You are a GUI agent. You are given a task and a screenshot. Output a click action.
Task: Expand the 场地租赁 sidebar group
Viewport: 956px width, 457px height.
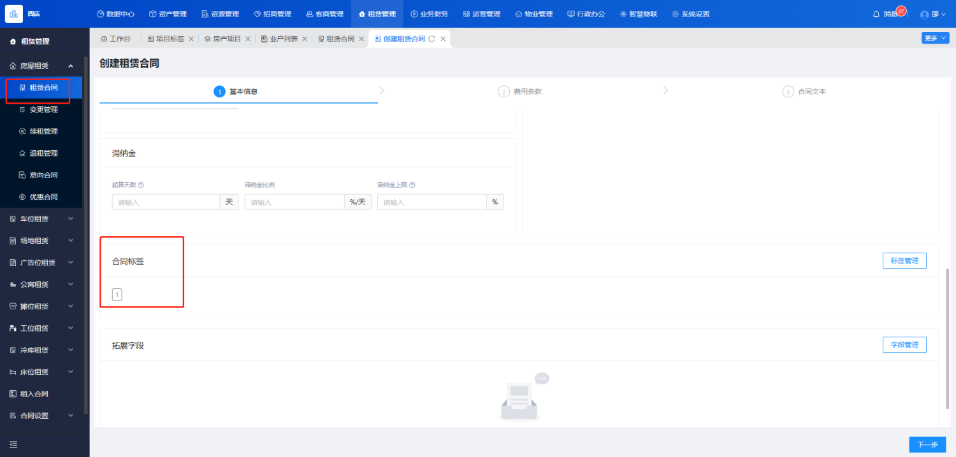(41, 241)
